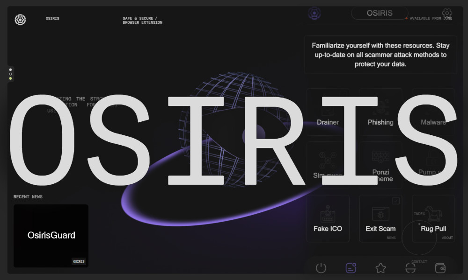Select the top white dot indicator
Image resolution: width=468 pixels, height=280 pixels.
click(10, 70)
